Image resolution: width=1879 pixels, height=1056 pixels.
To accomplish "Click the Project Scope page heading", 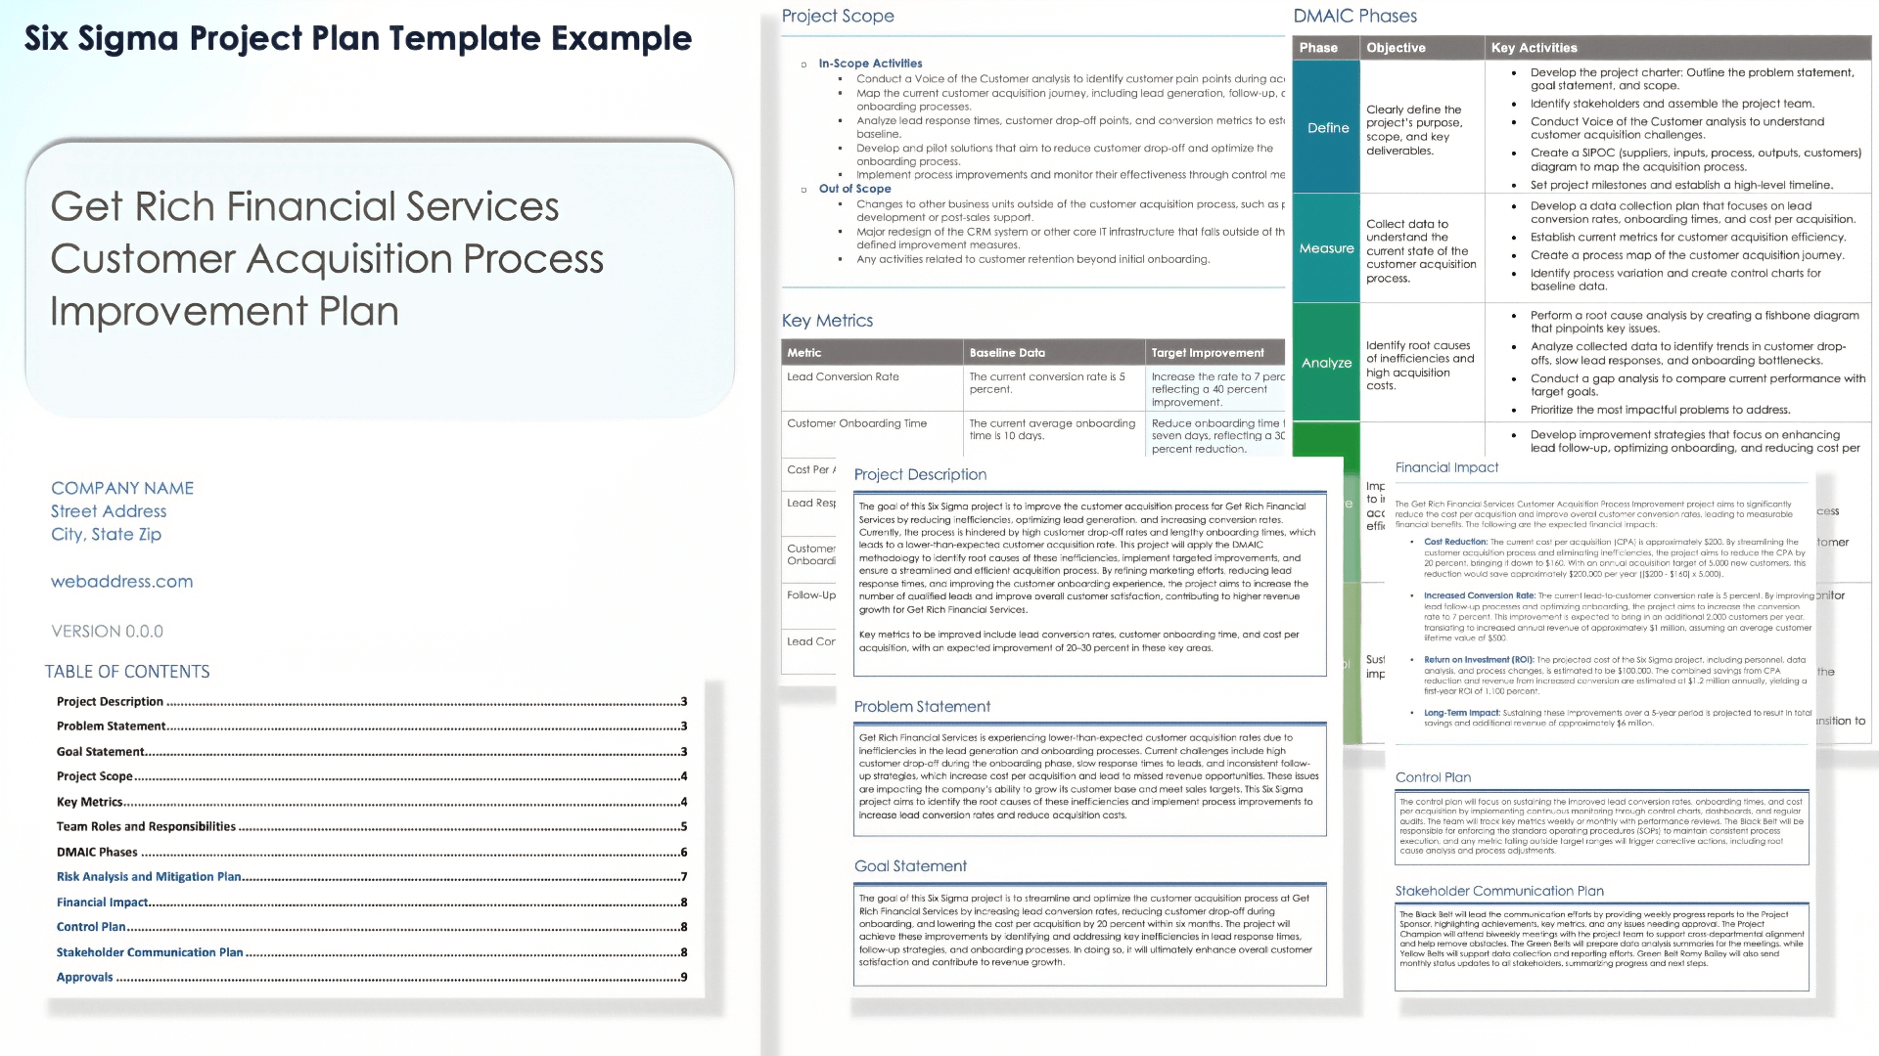I will 838,16.
